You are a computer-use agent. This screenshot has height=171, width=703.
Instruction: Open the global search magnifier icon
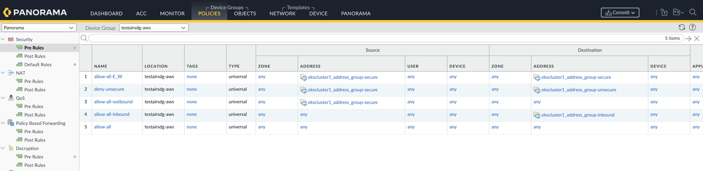coord(693,13)
